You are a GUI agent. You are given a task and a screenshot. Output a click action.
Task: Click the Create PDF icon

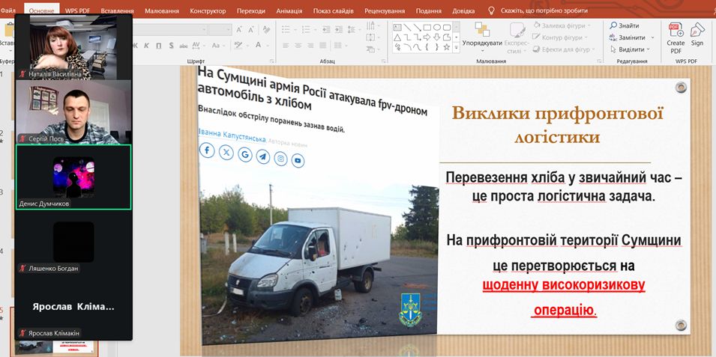pyautogui.click(x=675, y=34)
